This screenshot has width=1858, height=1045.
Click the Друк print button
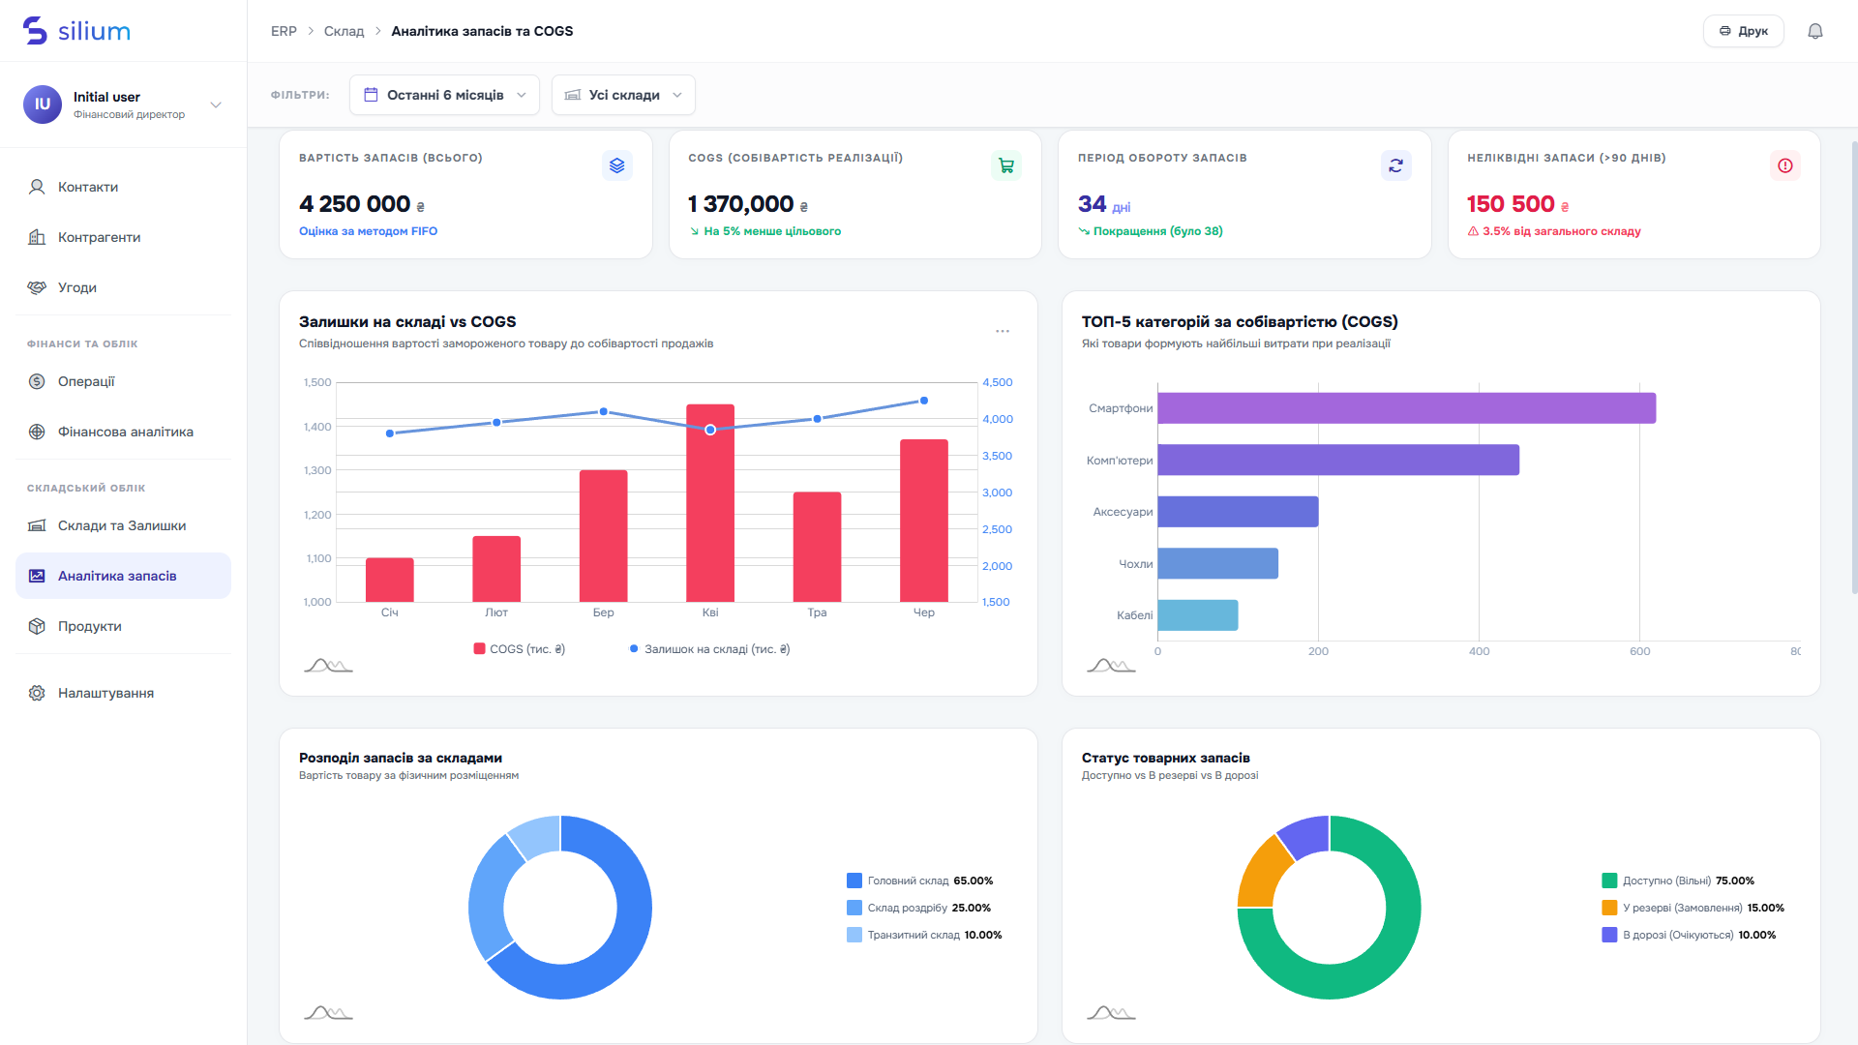[x=1743, y=31]
